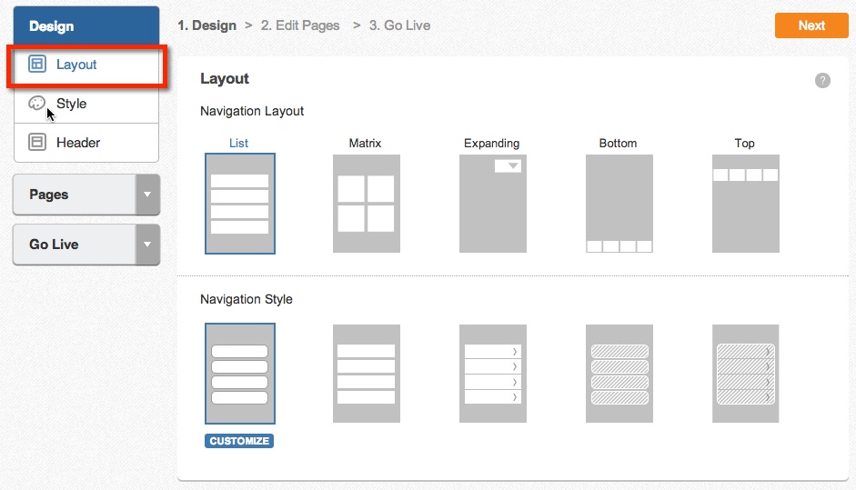Select the striped rounded buttons navigation style
Viewport: 856px width, 490px height.
(x=619, y=374)
